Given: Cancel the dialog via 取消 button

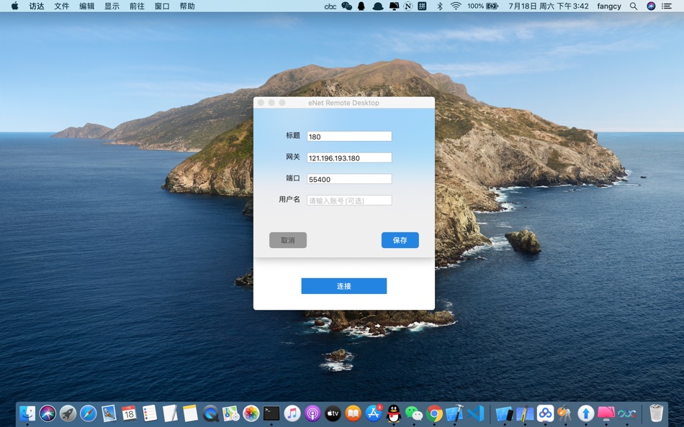Looking at the screenshot, I should point(288,239).
